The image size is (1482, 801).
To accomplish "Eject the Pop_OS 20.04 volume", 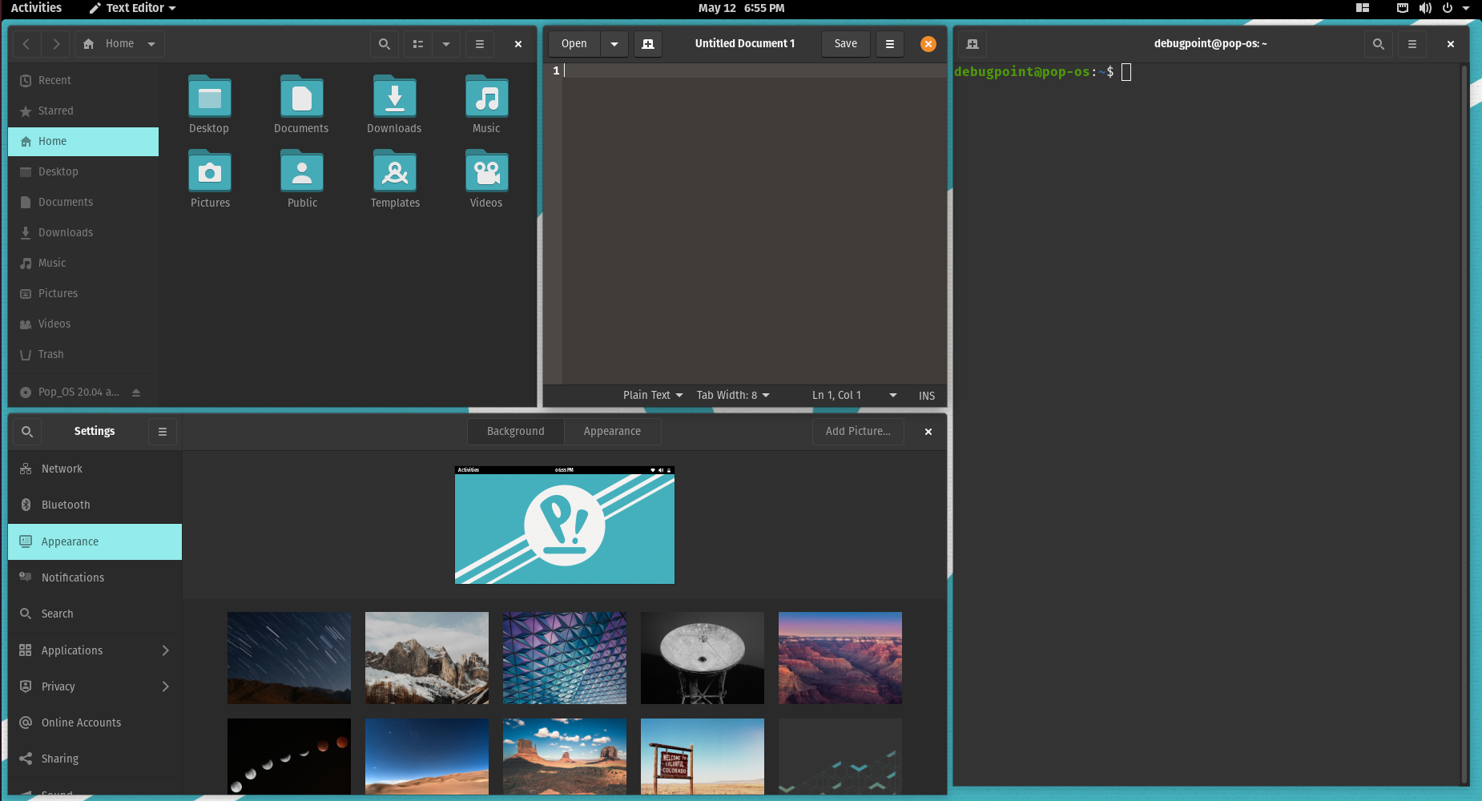I will tap(136, 392).
